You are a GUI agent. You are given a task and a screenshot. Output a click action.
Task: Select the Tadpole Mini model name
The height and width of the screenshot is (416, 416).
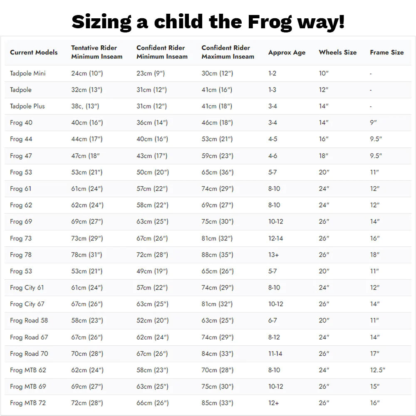coord(28,74)
